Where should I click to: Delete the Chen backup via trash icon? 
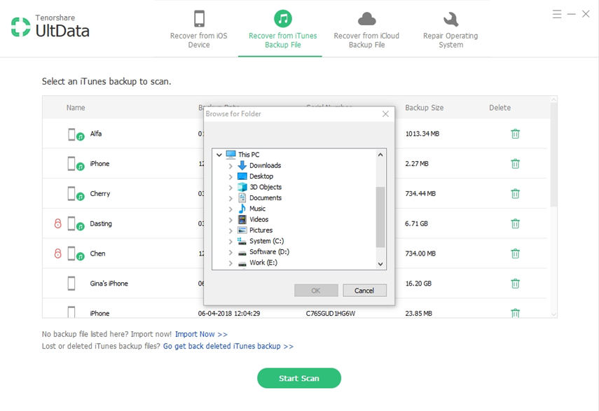point(515,253)
